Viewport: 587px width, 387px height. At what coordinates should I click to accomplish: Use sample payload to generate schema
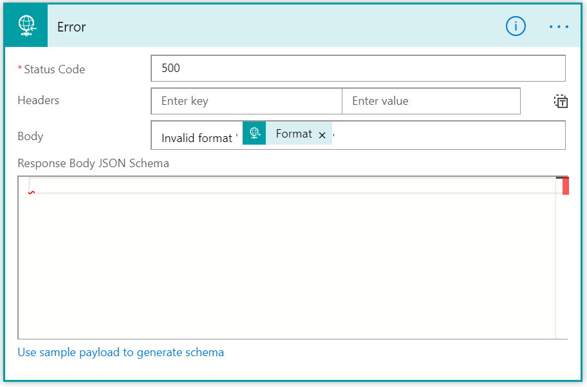click(x=120, y=352)
